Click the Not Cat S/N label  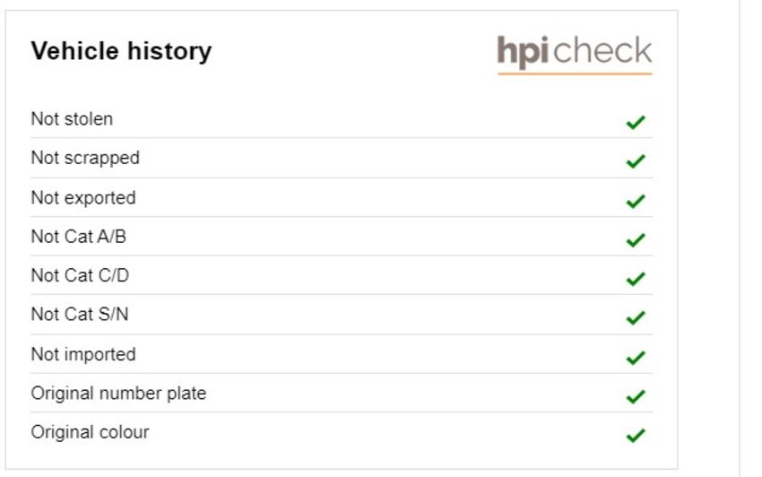tap(80, 315)
